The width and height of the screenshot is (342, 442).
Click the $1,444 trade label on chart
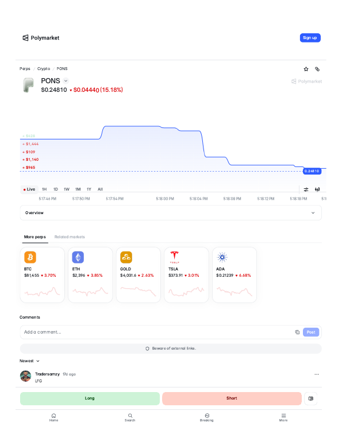(x=31, y=144)
